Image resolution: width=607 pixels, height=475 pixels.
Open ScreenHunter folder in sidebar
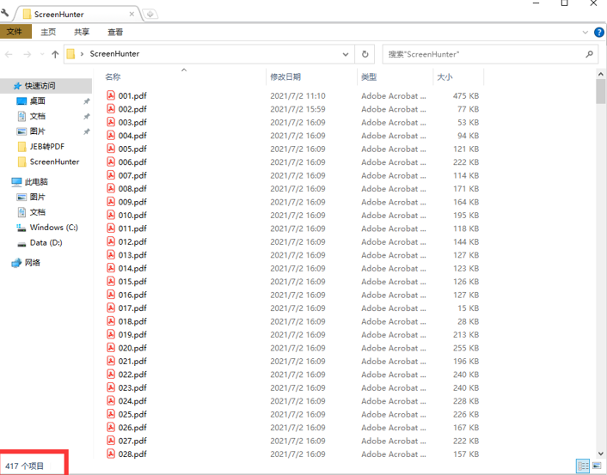coord(54,161)
